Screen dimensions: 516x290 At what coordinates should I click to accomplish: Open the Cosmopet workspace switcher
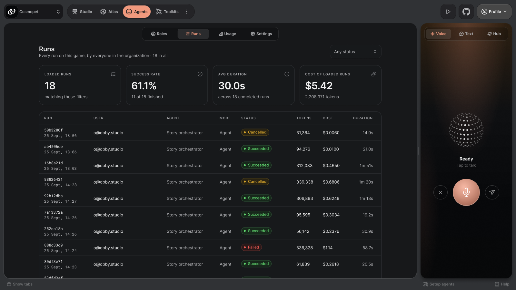pyautogui.click(x=34, y=12)
